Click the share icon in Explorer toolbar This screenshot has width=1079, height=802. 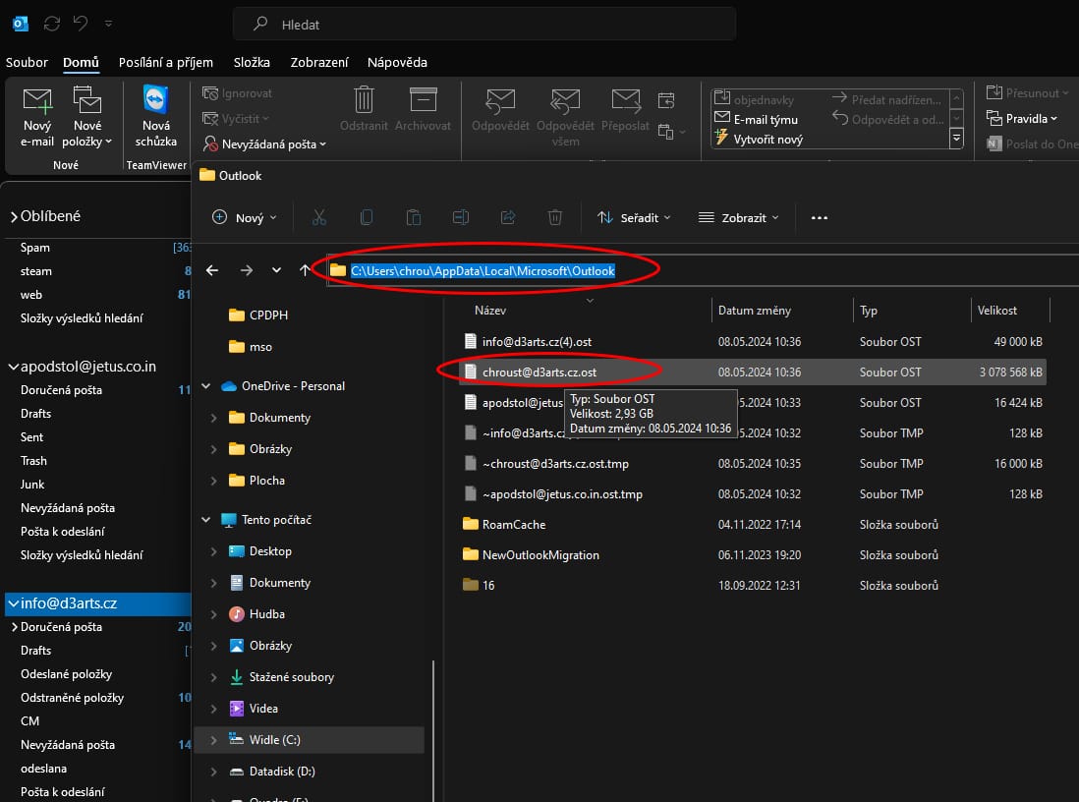[x=508, y=217]
